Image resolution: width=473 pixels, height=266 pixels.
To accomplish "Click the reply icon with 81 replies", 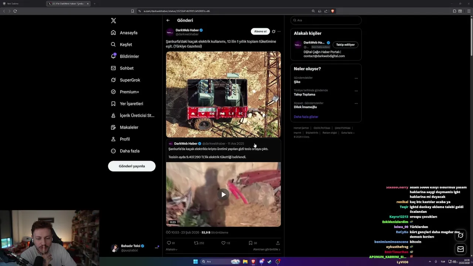I will [169, 243].
